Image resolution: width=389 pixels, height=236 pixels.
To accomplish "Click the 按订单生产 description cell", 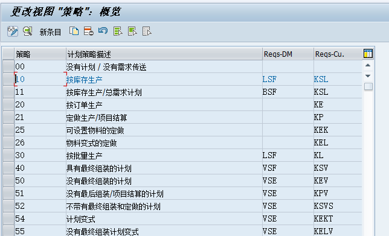I will (x=164, y=104).
